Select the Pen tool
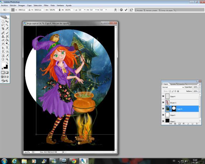The image size is (205, 164). click(3, 51)
